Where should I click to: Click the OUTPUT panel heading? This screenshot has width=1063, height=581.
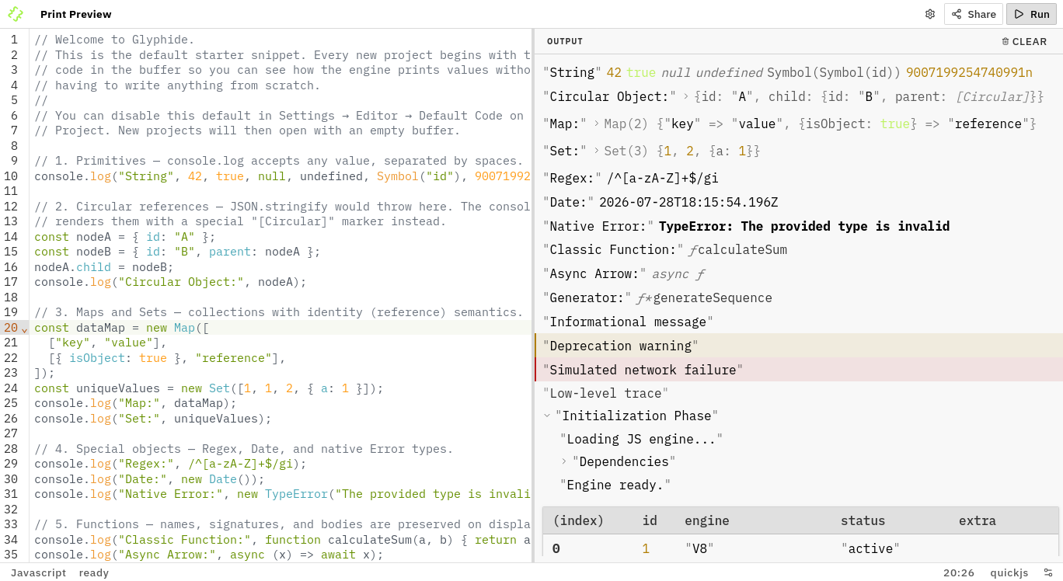click(565, 42)
